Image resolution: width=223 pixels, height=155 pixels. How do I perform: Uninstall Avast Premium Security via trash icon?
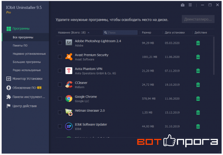click(198, 57)
